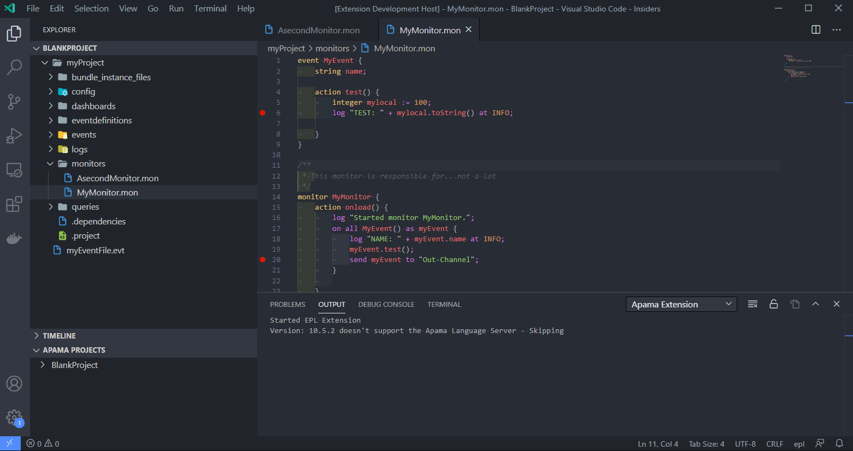Open the output log in editor
Screen dimensions: 853x451
tap(795, 304)
